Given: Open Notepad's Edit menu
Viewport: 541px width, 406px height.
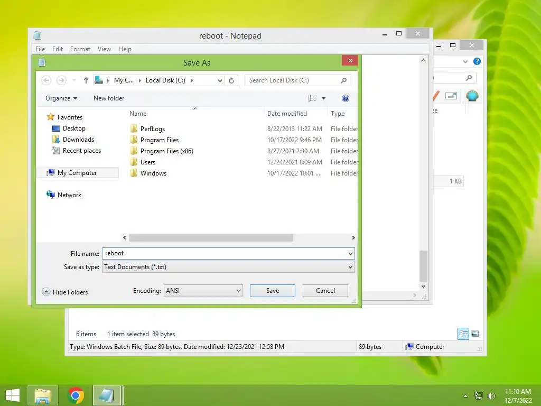Looking at the screenshot, I should (x=57, y=49).
